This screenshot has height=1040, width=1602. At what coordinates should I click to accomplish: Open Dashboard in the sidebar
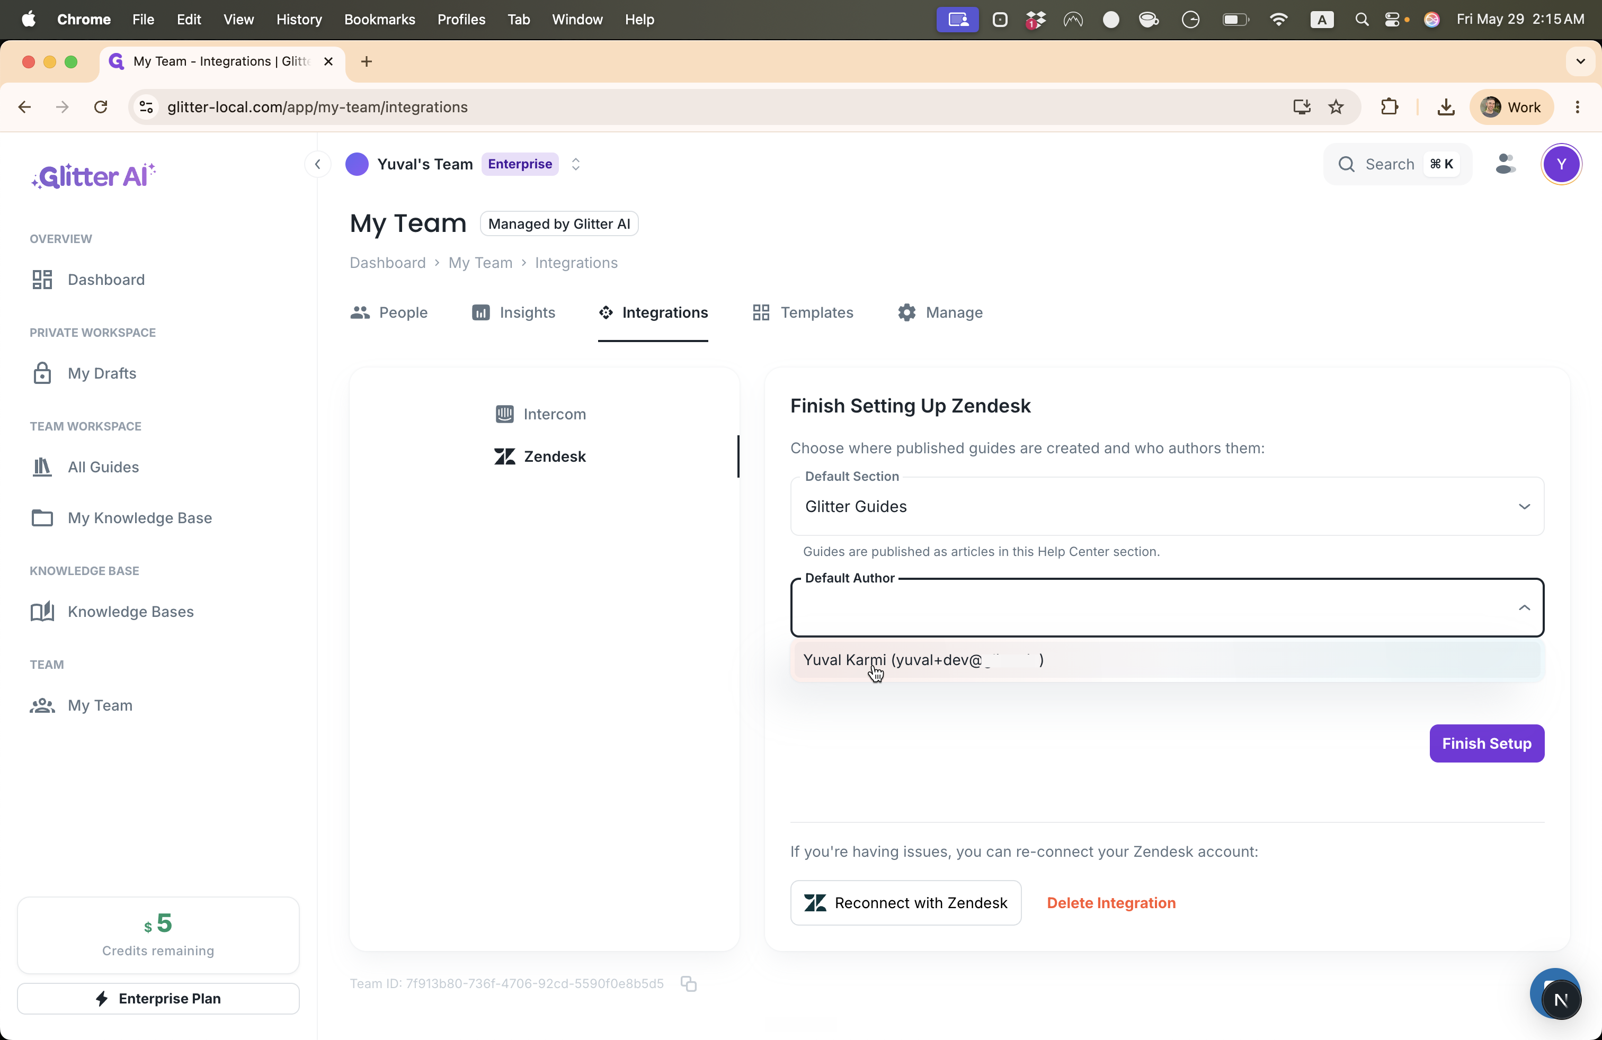coord(87,280)
